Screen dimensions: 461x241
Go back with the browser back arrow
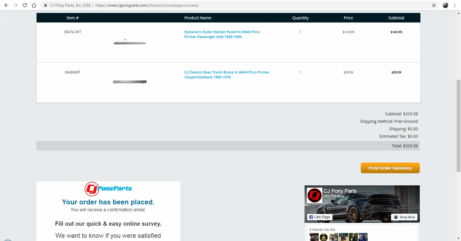coord(6,5)
